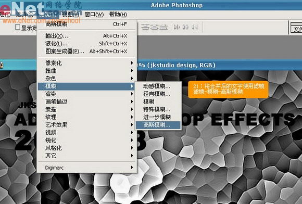Screen dimensions: 302x204
Task: Click the distribute right edges icon
Action: (195, 27)
